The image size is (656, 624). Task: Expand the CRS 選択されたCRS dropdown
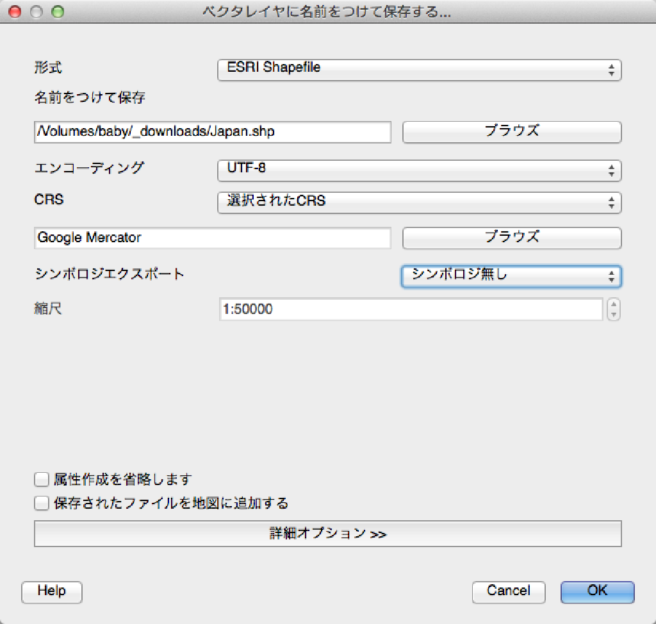pos(419,202)
